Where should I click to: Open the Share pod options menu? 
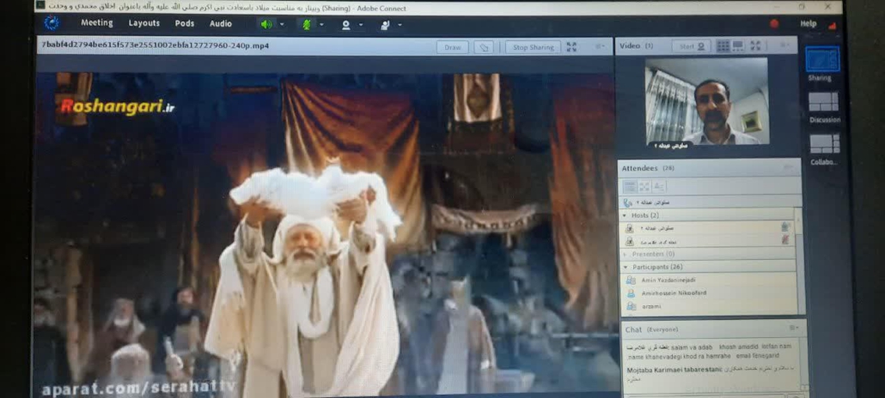600,47
